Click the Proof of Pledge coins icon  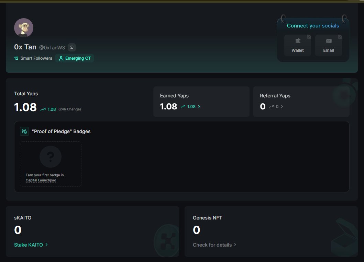click(24, 131)
